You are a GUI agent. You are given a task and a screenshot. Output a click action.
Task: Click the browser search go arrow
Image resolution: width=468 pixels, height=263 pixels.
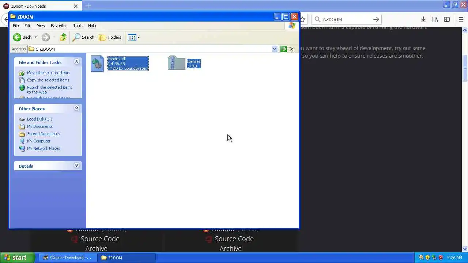376,19
